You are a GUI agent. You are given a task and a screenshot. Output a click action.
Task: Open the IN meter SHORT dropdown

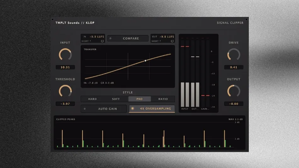pyautogui.click(x=86, y=41)
